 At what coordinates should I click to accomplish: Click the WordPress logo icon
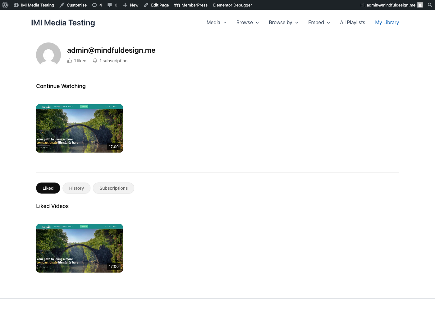5,5
